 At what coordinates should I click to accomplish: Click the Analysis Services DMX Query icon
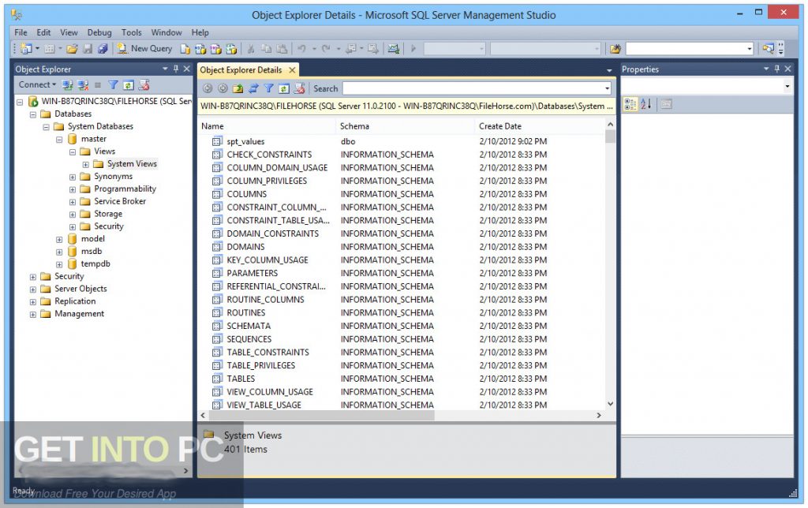tap(216, 49)
